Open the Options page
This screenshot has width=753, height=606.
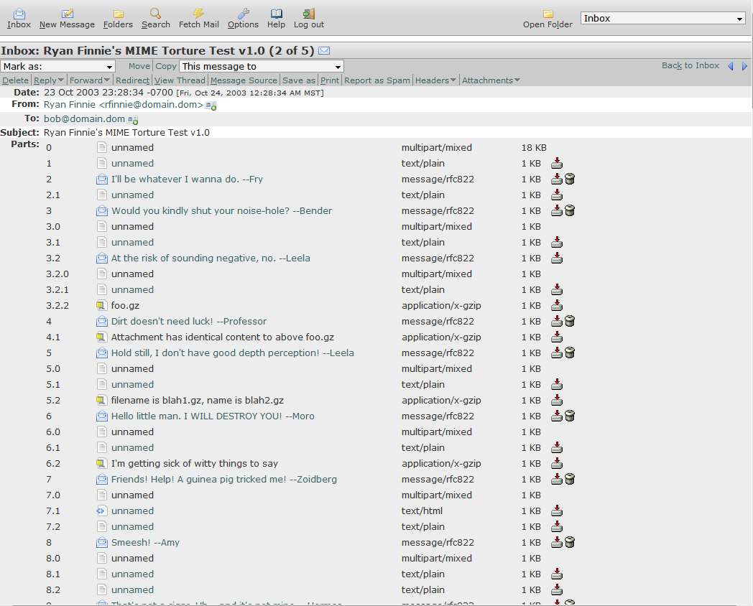[243, 19]
